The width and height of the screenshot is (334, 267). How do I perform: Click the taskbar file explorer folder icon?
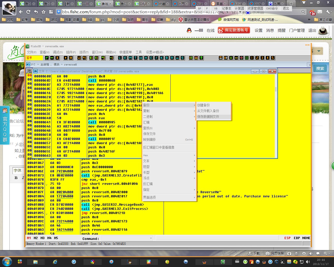click(x=35, y=262)
